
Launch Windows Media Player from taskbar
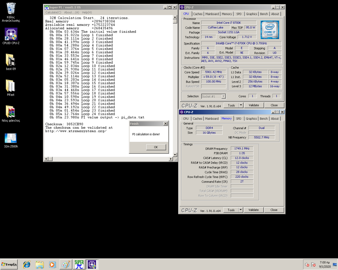(x=52, y=264)
